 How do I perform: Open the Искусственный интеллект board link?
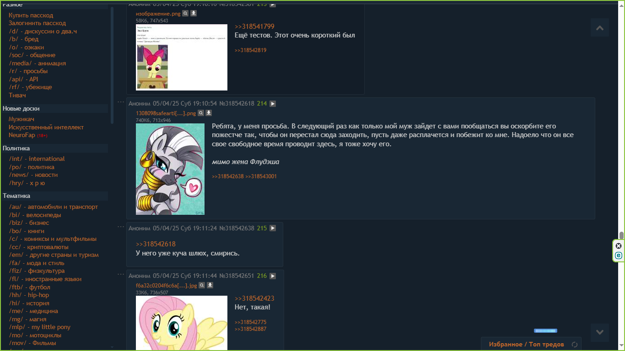46,127
